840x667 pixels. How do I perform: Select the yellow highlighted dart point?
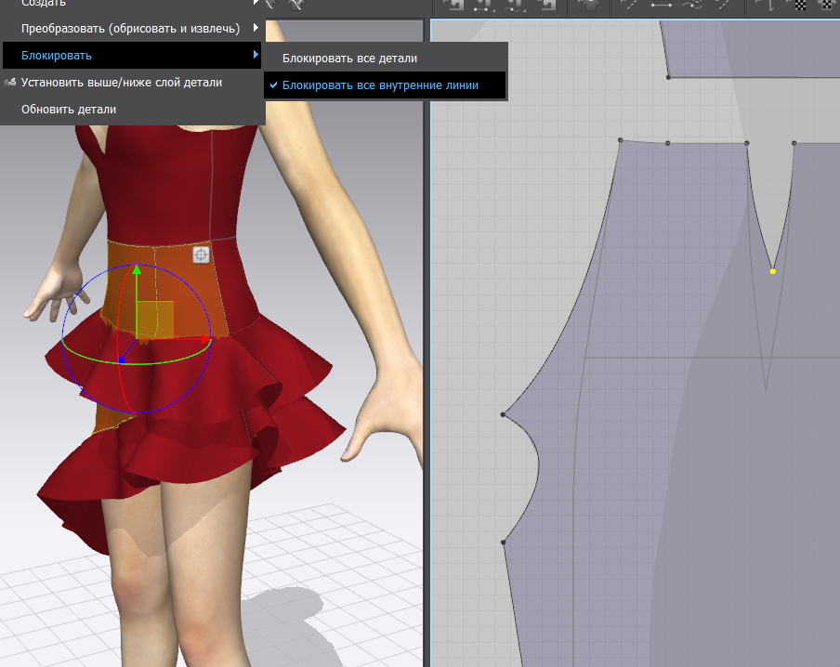tap(772, 271)
